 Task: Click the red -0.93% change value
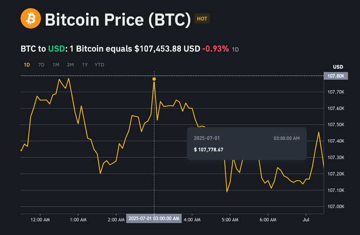(x=216, y=48)
